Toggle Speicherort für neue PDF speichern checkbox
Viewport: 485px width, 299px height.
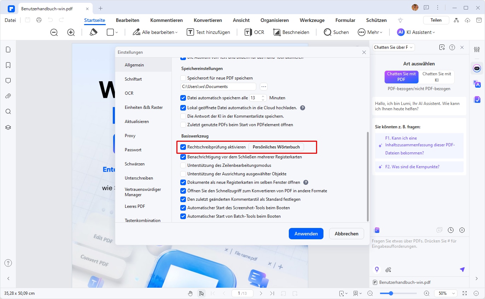tap(183, 78)
